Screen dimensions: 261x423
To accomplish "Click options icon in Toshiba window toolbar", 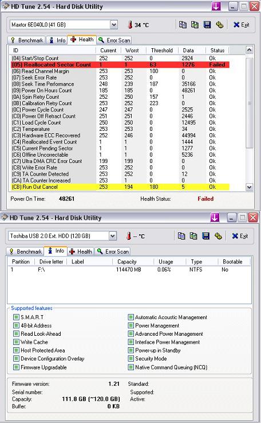I will click(218, 236).
